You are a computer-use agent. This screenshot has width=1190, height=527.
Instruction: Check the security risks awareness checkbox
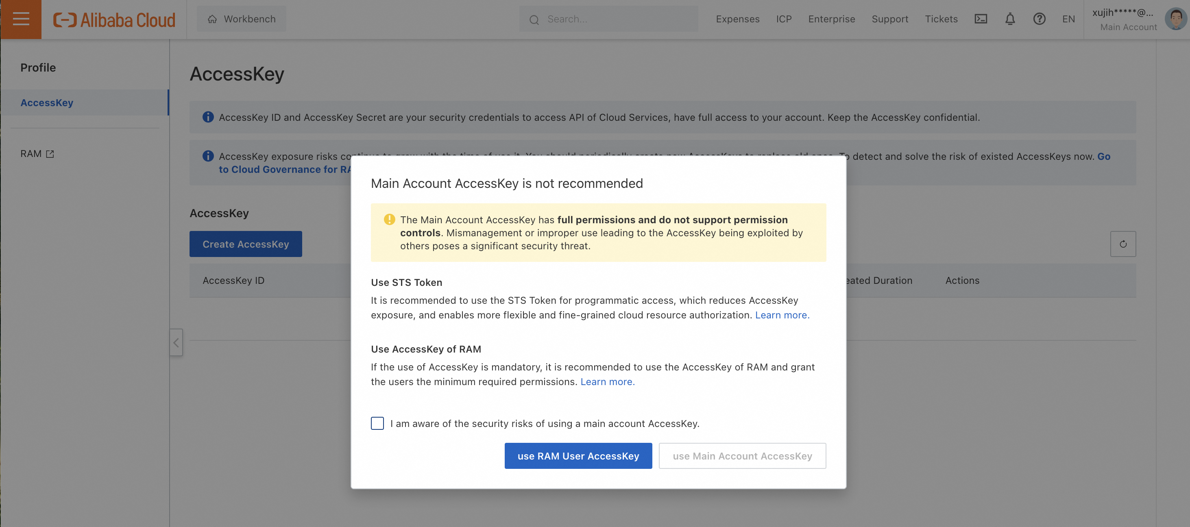pos(377,423)
